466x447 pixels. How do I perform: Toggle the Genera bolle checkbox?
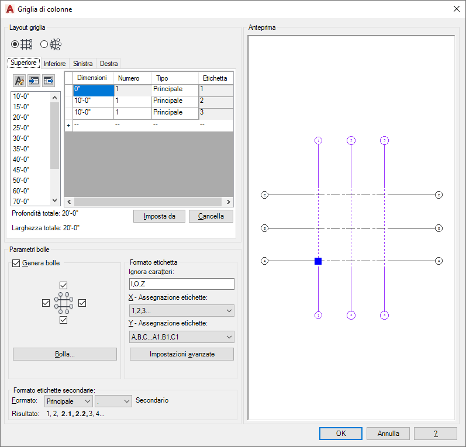(16, 263)
